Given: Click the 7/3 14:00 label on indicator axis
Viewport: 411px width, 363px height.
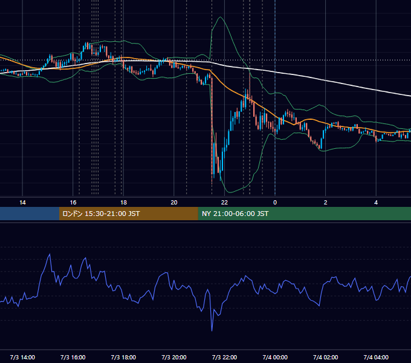Looking at the screenshot, I should (22, 357).
